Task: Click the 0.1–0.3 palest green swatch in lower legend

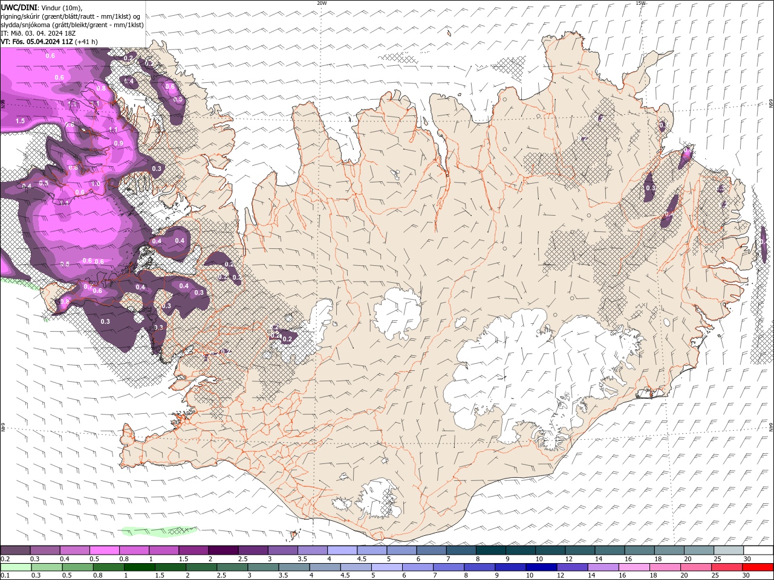Action: click(16, 567)
